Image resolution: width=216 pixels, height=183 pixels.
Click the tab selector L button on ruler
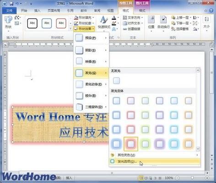(x=5, y=44)
